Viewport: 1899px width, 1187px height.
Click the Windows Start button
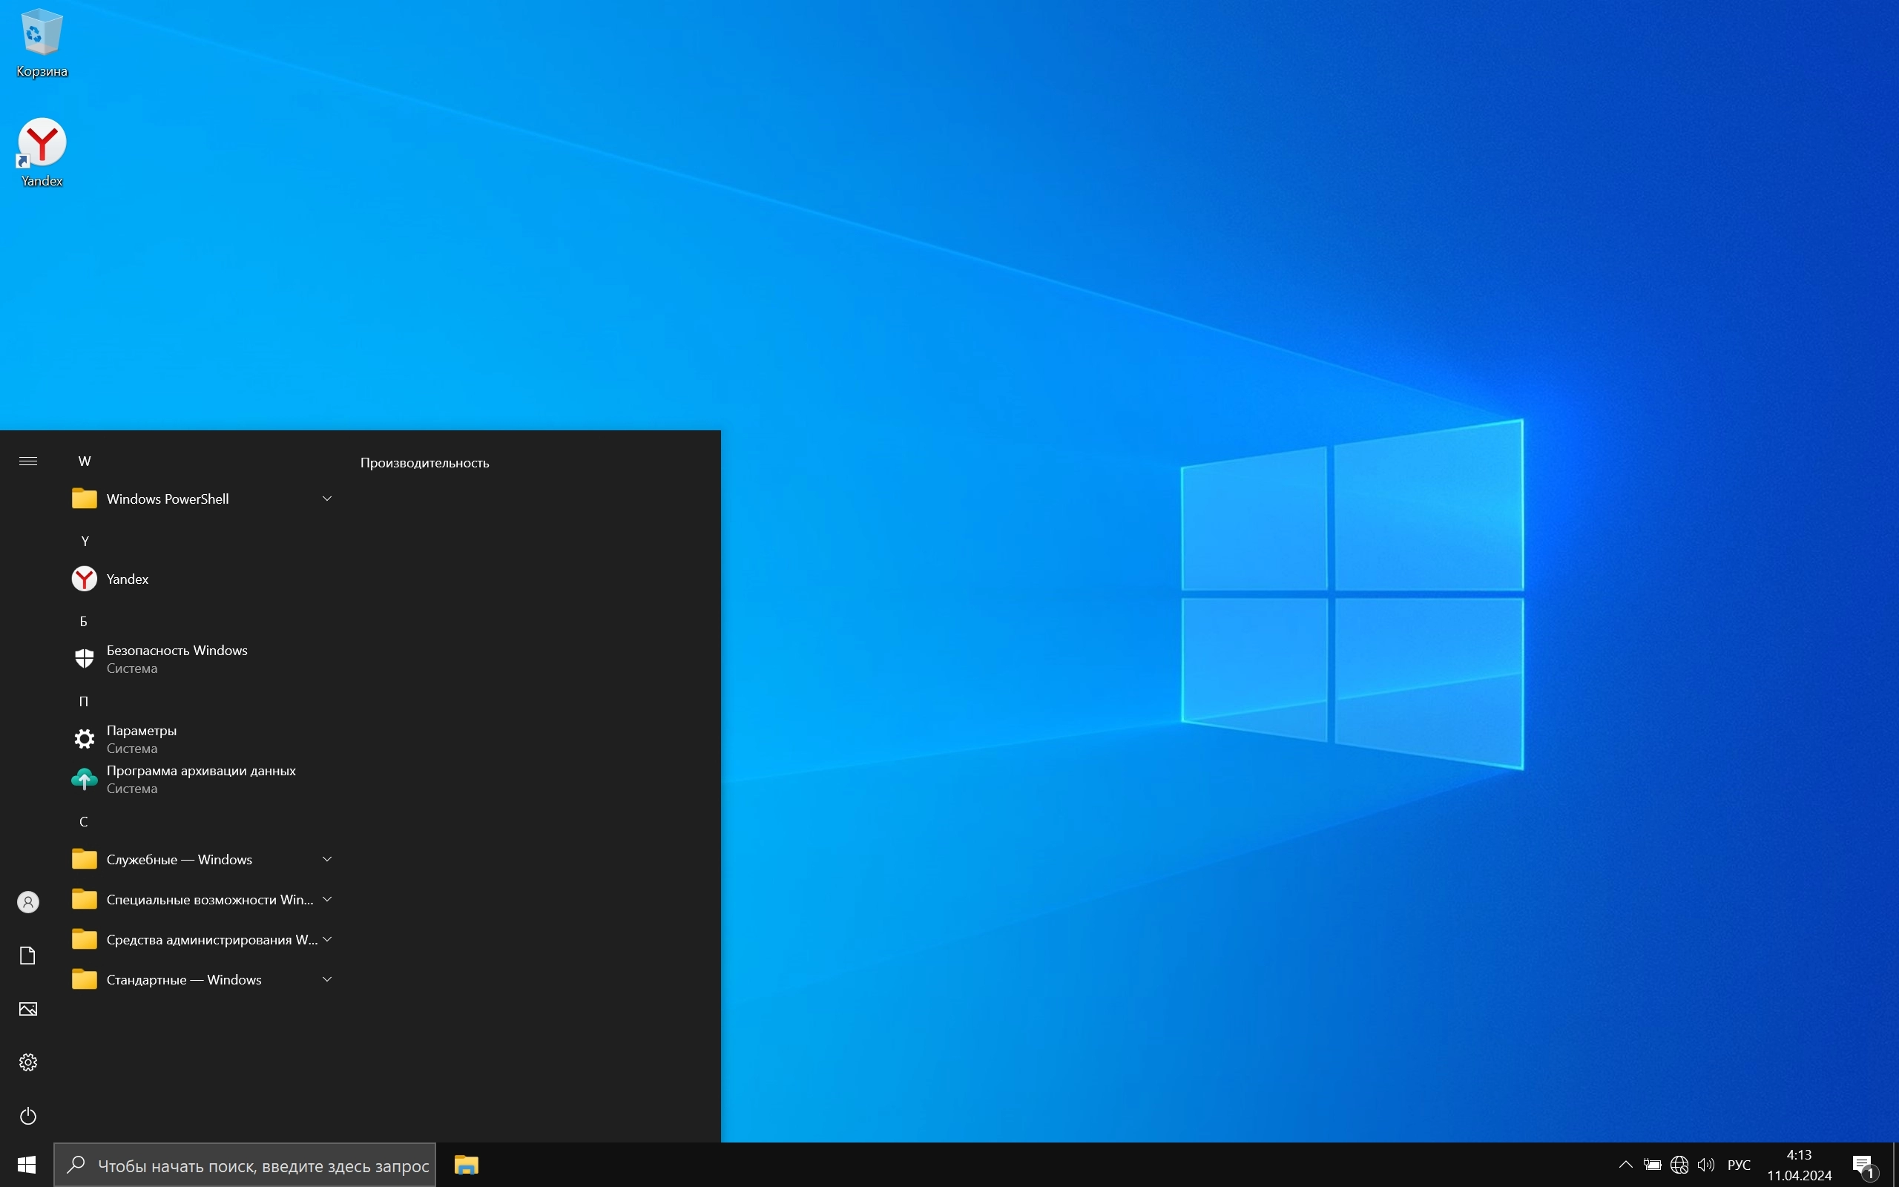pyautogui.click(x=27, y=1165)
